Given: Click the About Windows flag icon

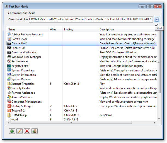Looking at the screenshot, I should [x=9, y=97].
